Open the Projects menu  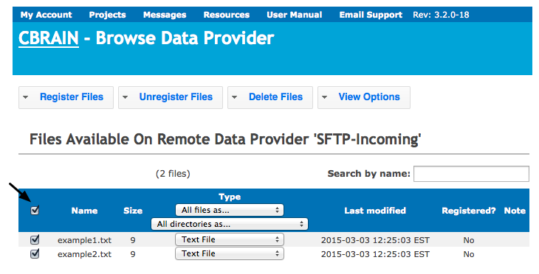[x=107, y=15]
